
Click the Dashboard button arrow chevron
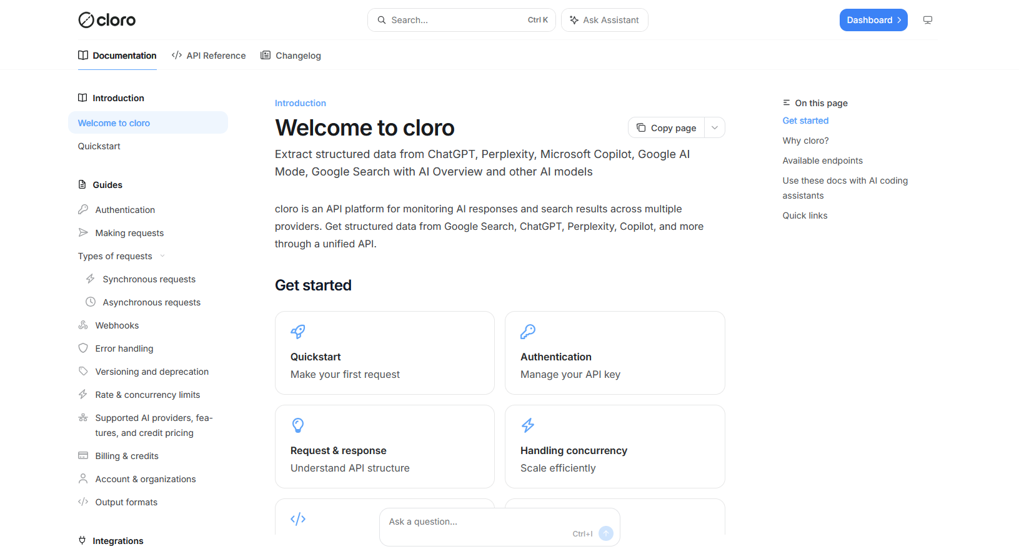(900, 20)
